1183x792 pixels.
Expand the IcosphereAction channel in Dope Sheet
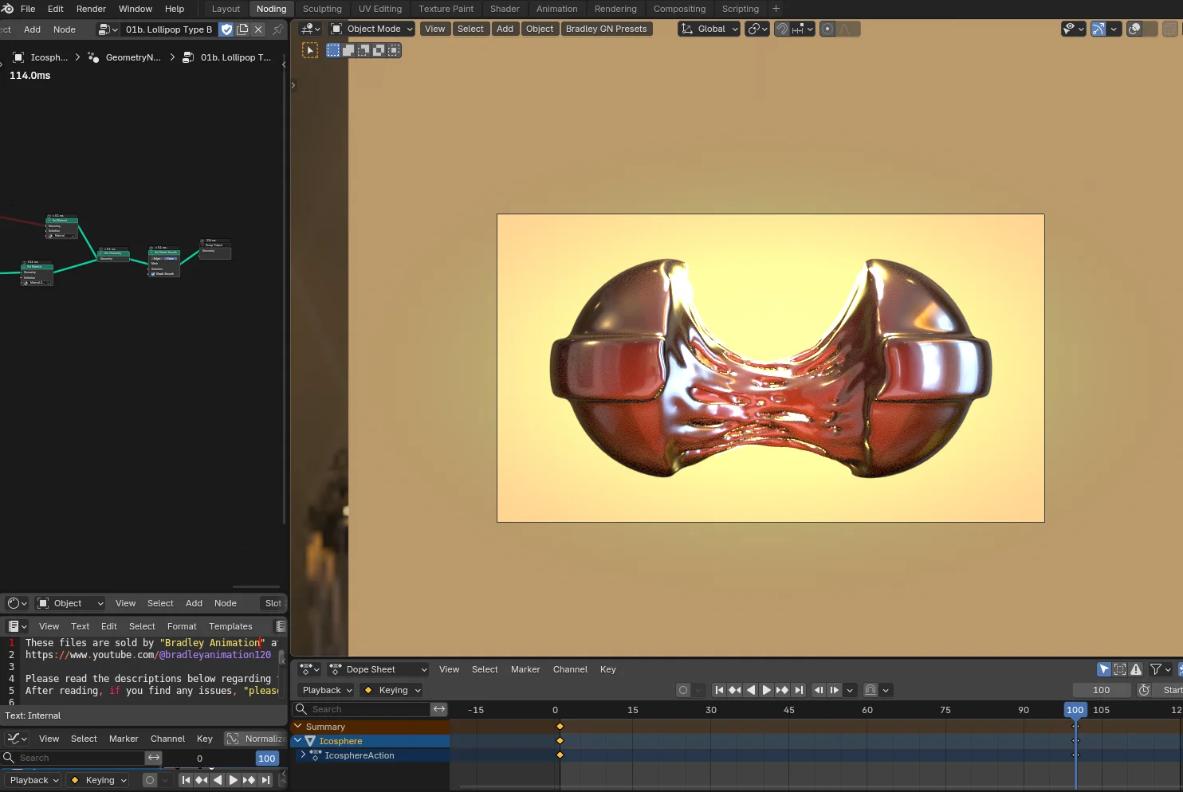coord(302,755)
